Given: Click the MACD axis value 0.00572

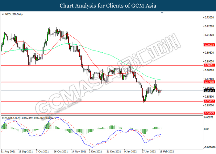Looking at the screenshot, I should tap(209, 117).
